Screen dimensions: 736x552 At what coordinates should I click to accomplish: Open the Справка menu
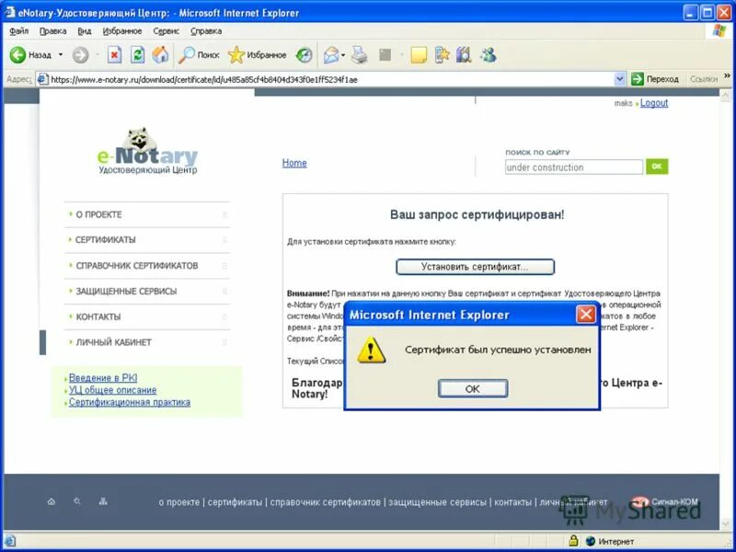(x=206, y=31)
